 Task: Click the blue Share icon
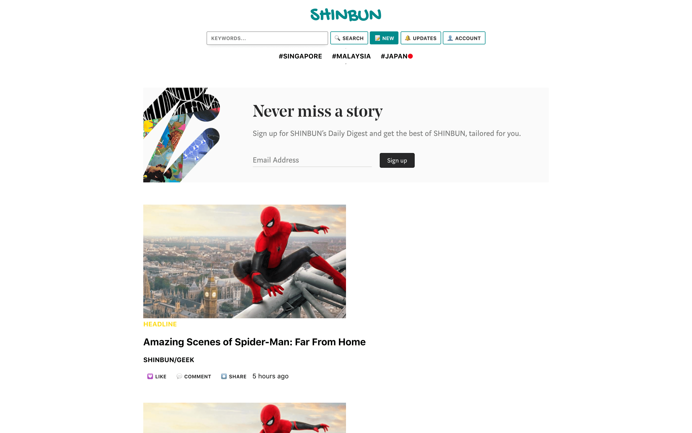224,376
